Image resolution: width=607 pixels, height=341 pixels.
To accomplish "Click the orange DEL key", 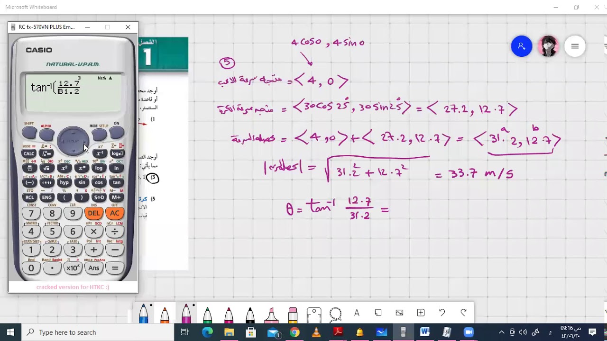I will click(94, 213).
